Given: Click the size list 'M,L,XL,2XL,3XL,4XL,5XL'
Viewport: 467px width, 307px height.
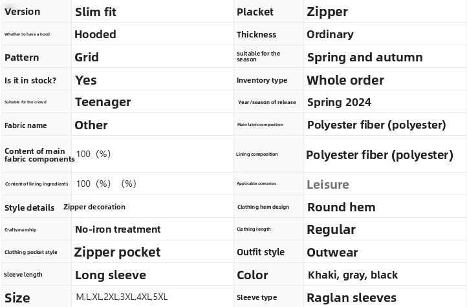Looking at the screenshot, I should [122, 297].
